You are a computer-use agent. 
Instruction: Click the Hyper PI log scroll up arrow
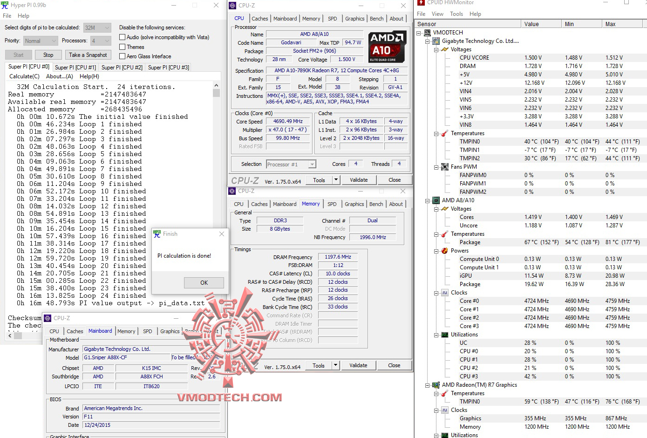(x=216, y=86)
